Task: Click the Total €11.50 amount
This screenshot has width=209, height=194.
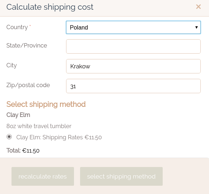Action: coord(31,151)
